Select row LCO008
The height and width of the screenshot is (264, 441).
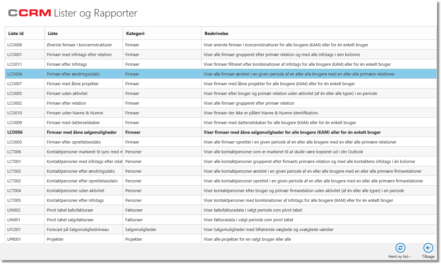click(x=221, y=45)
